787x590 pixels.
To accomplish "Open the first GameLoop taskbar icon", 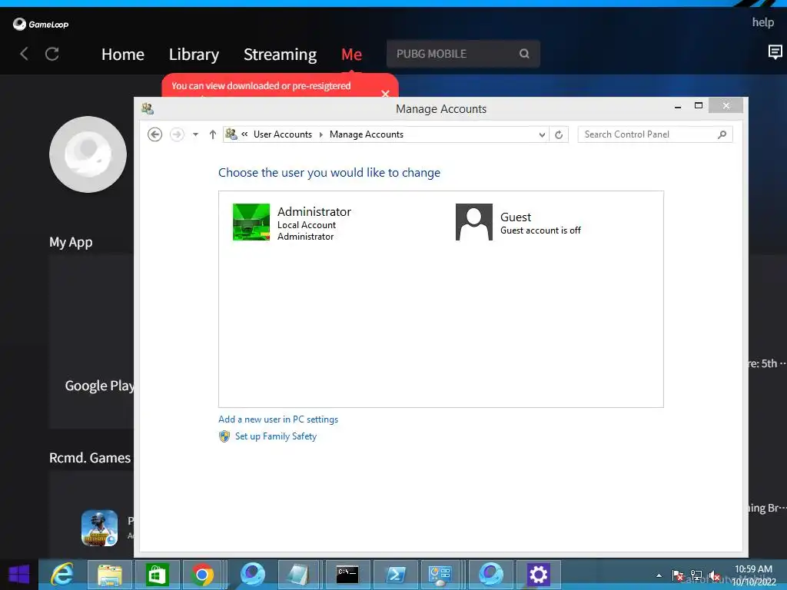I will pos(252,575).
